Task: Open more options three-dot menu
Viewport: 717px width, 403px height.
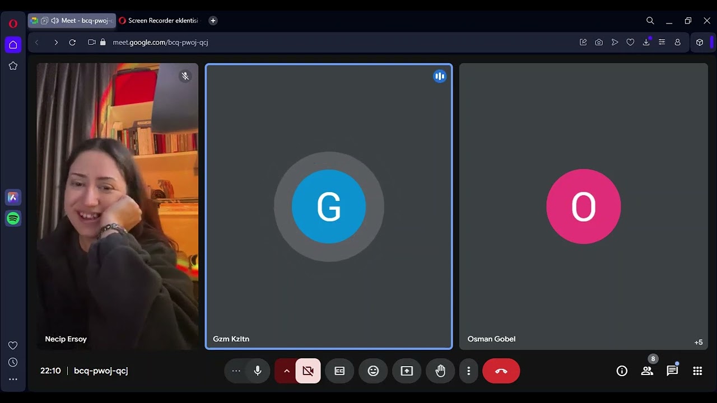Action: point(468,371)
